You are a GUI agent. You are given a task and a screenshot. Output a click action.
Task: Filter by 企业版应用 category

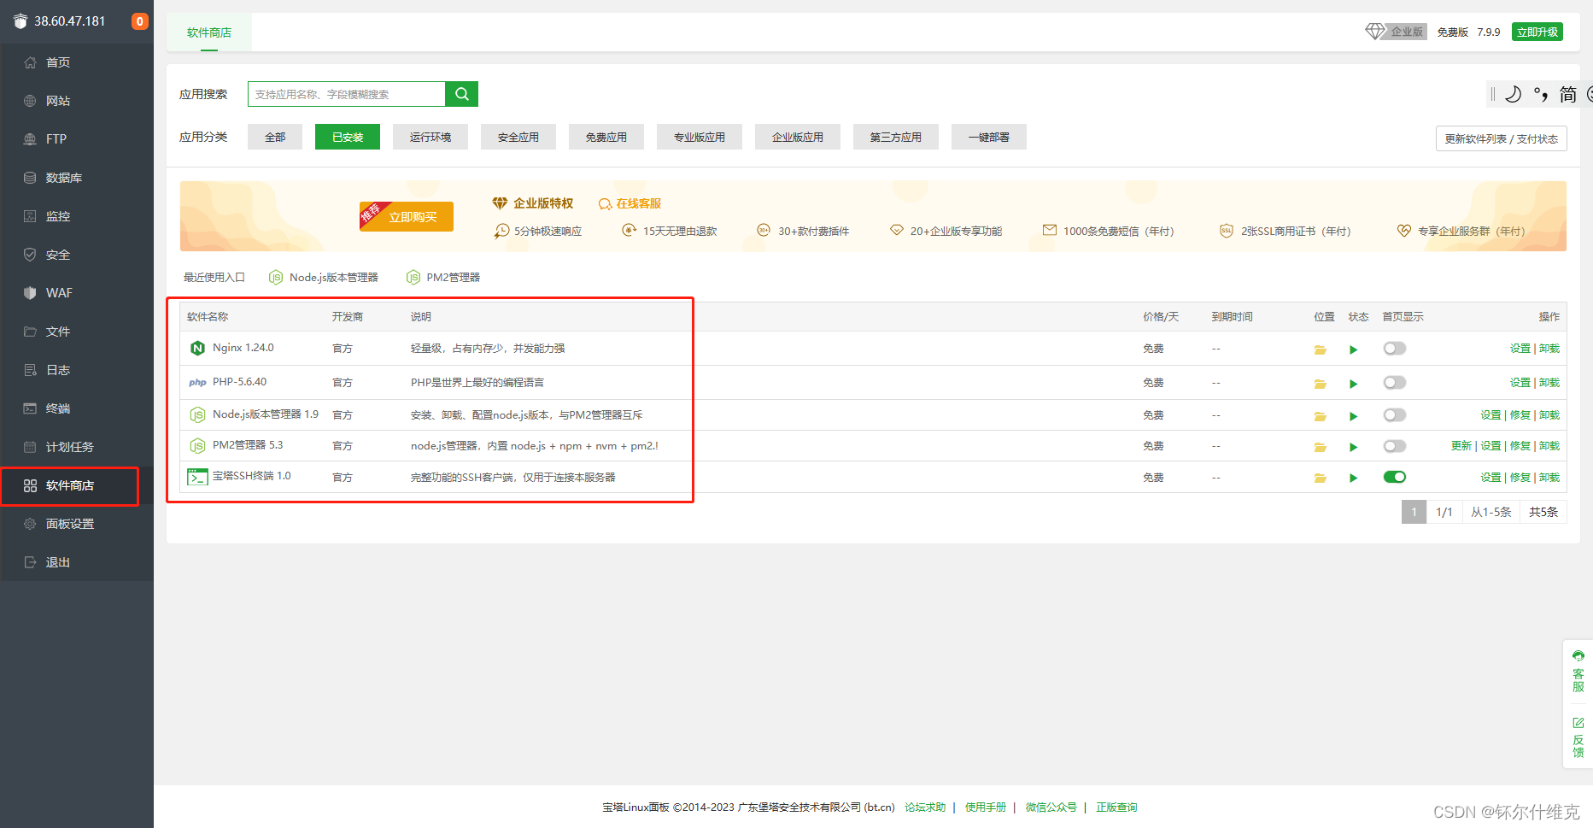[x=798, y=137]
